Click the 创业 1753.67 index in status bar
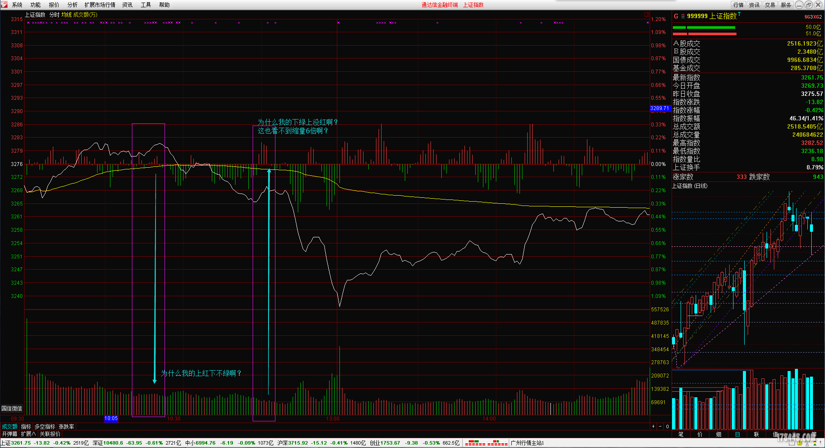The image size is (825, 448). [x=415, y=443]
